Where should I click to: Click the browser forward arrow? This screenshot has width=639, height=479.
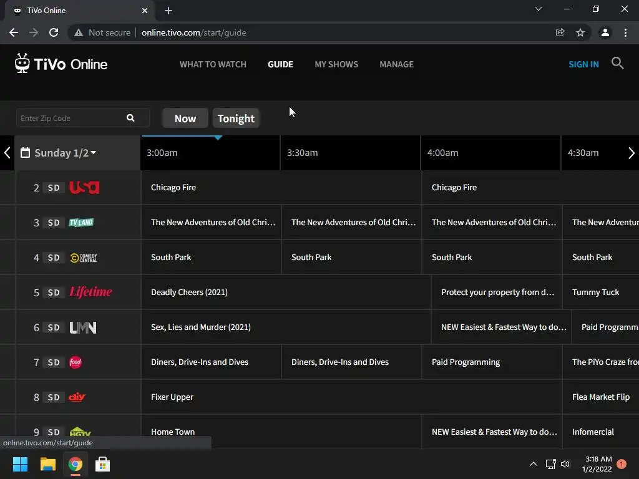pyautogui.click(x=34, y=32)
